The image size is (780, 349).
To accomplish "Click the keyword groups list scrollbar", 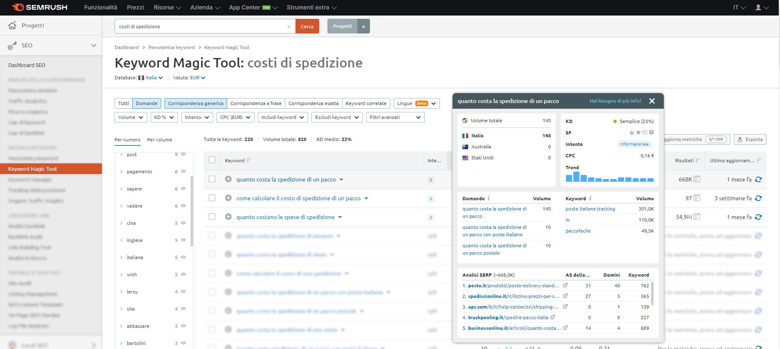I will [x=192, y=210].
